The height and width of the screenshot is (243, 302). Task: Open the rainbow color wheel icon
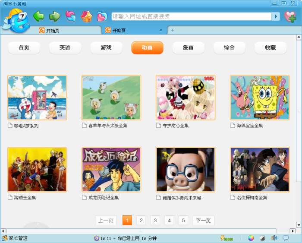click(x=251, y=238)
